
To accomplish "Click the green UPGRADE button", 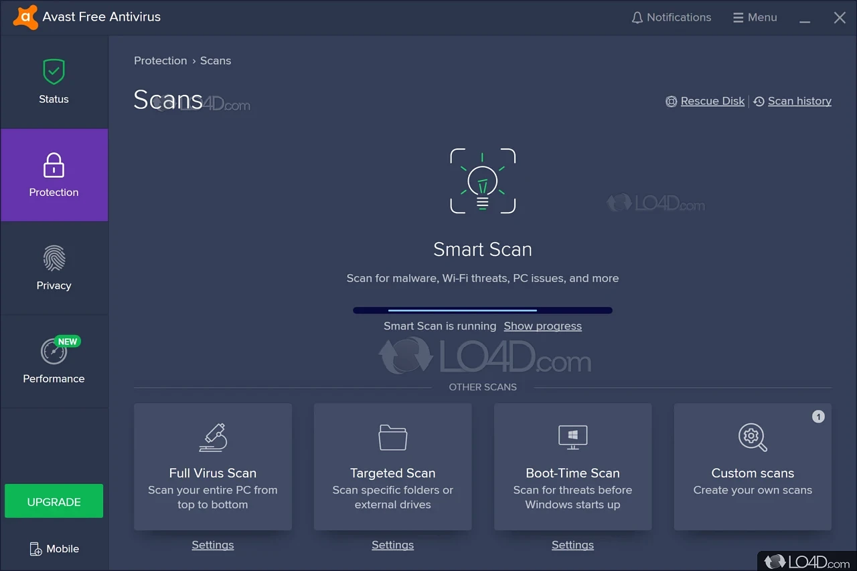I will tap(54, 501).
